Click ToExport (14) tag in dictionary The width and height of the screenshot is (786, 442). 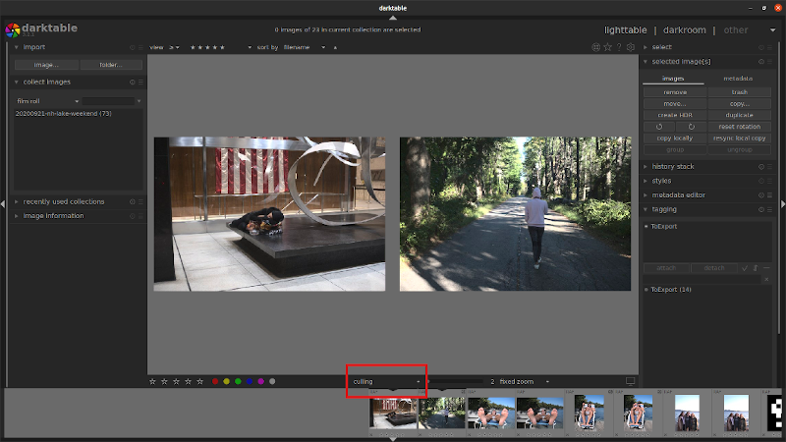[671, 290]
